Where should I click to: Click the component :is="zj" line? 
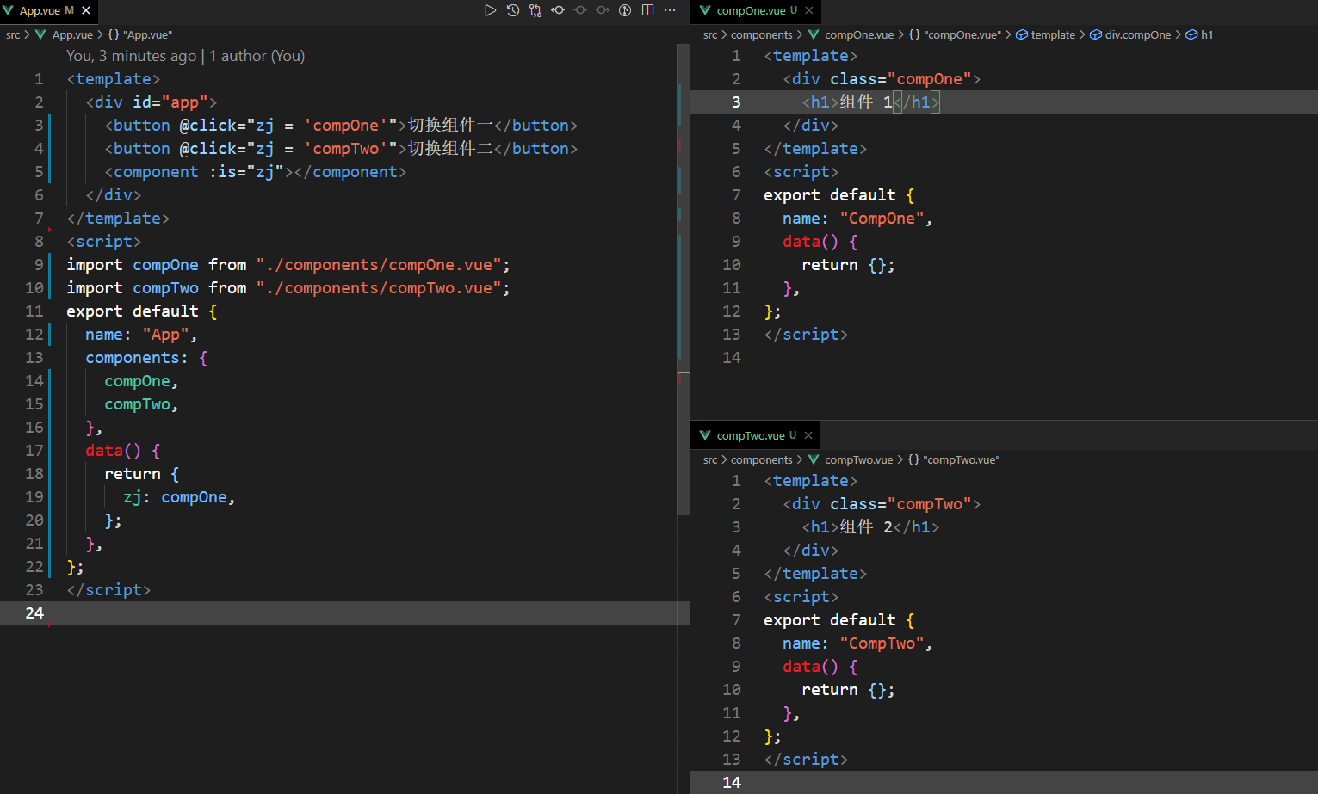pyautogui.click(x=255, y=172)
